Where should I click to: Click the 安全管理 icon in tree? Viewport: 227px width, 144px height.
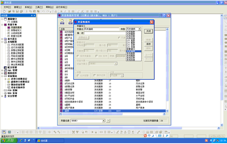6,96
